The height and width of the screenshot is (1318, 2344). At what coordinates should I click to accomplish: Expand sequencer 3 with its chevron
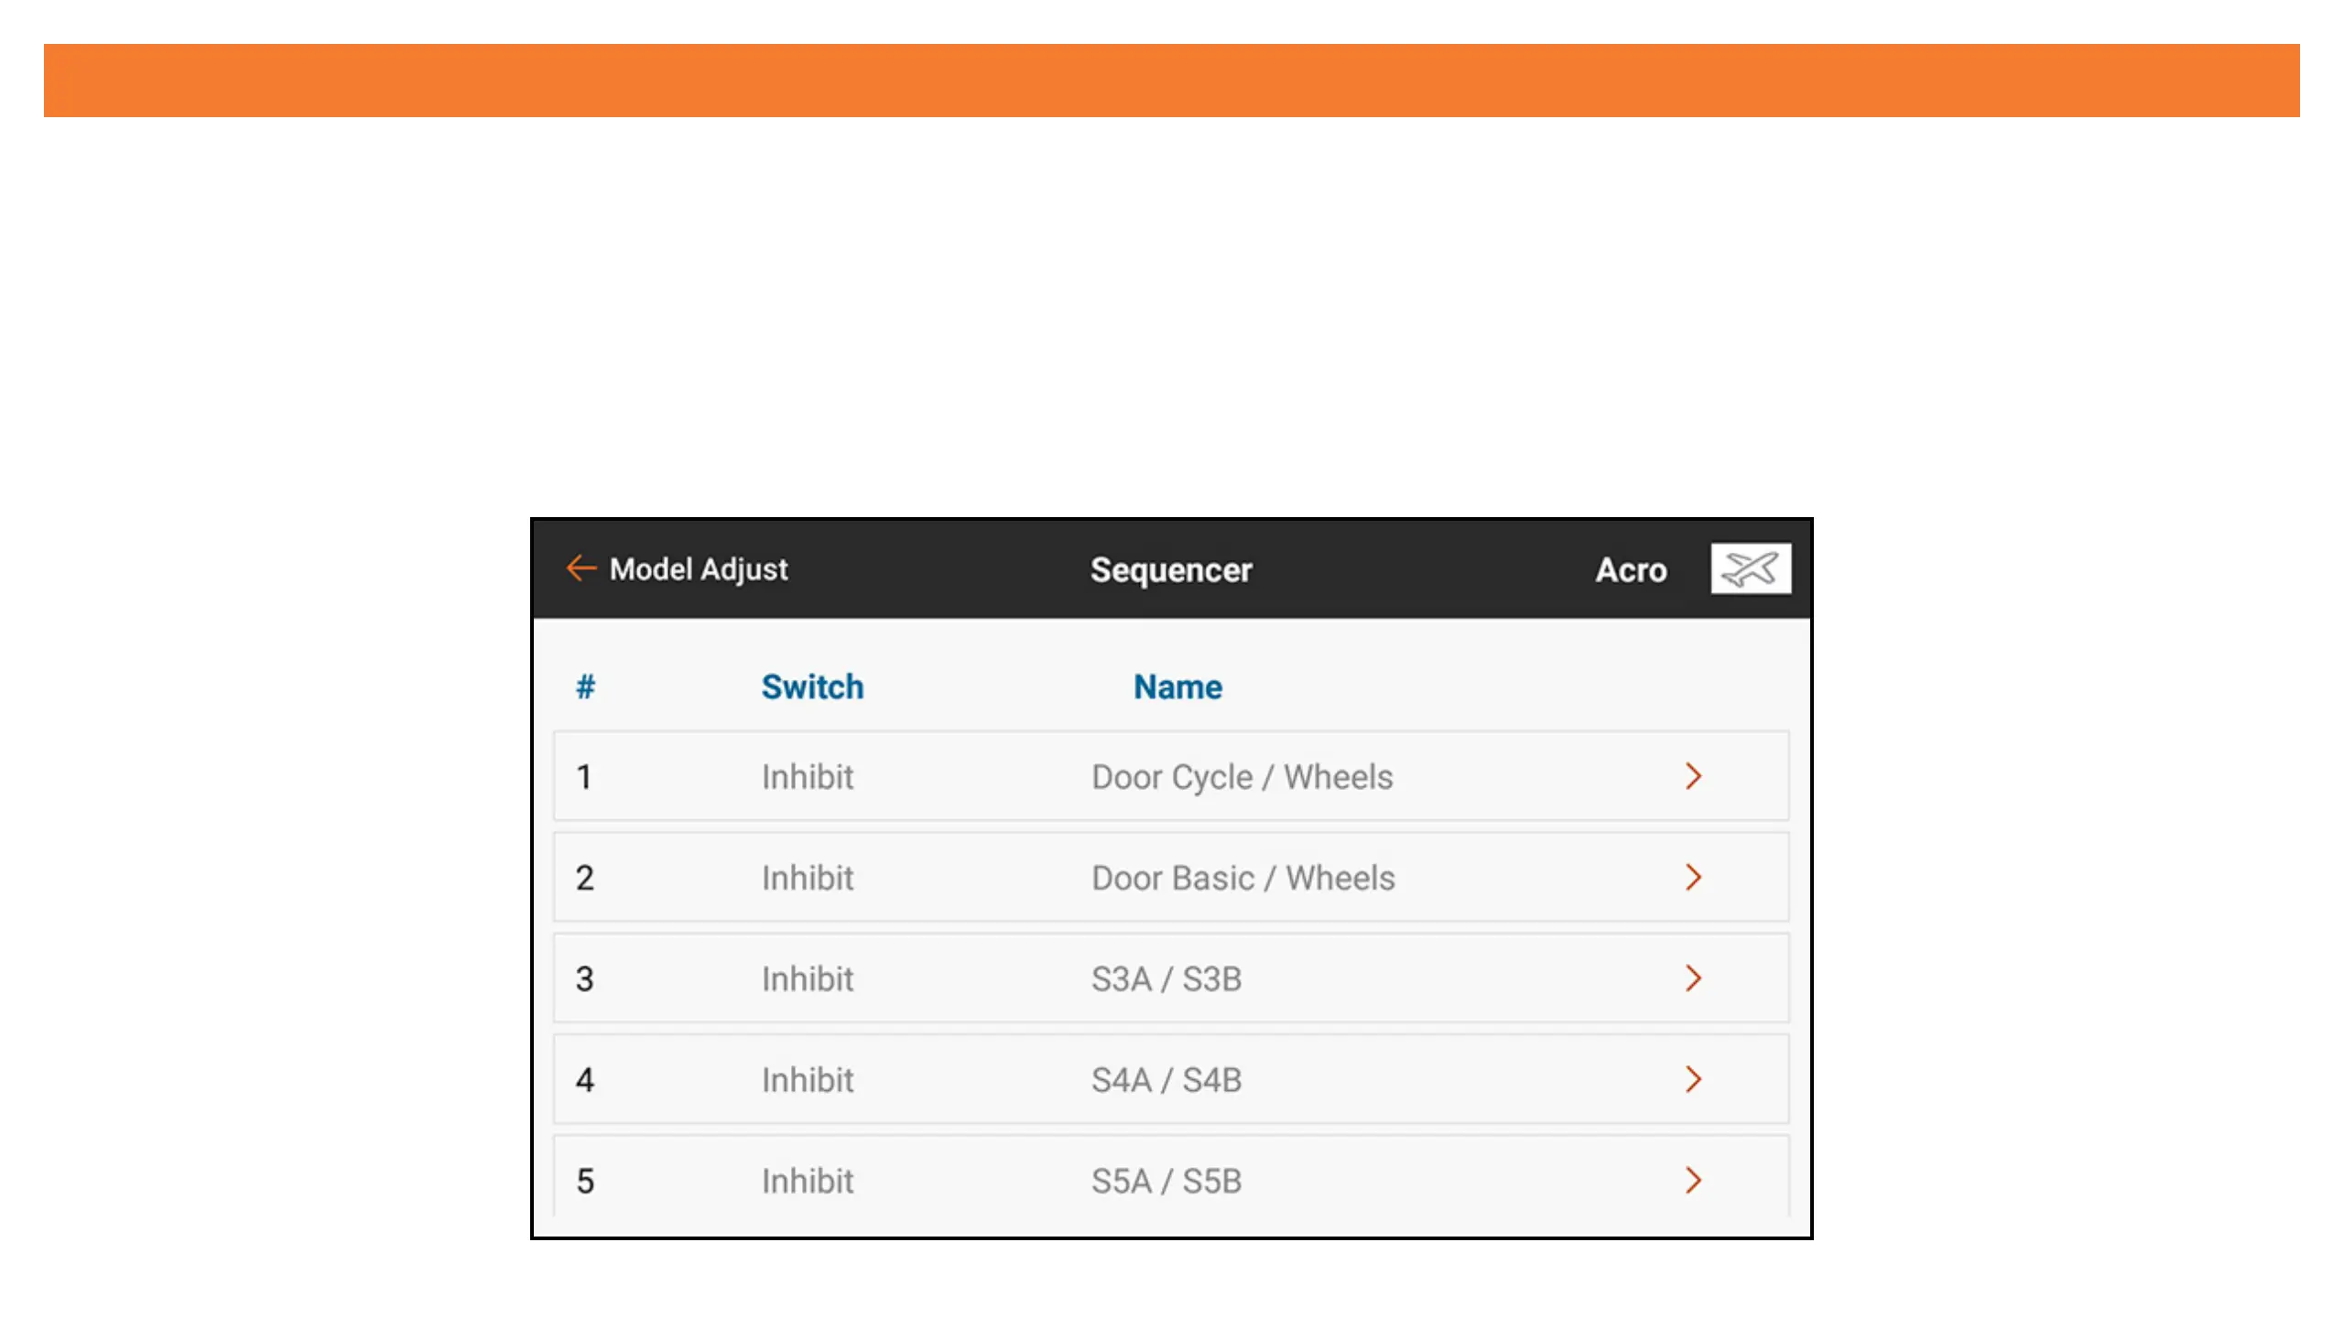(1693, 978)
